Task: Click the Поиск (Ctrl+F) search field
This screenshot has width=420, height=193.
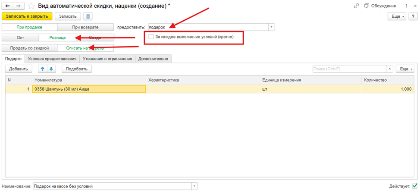Action: pyautogui.click(x=350, y=69)
